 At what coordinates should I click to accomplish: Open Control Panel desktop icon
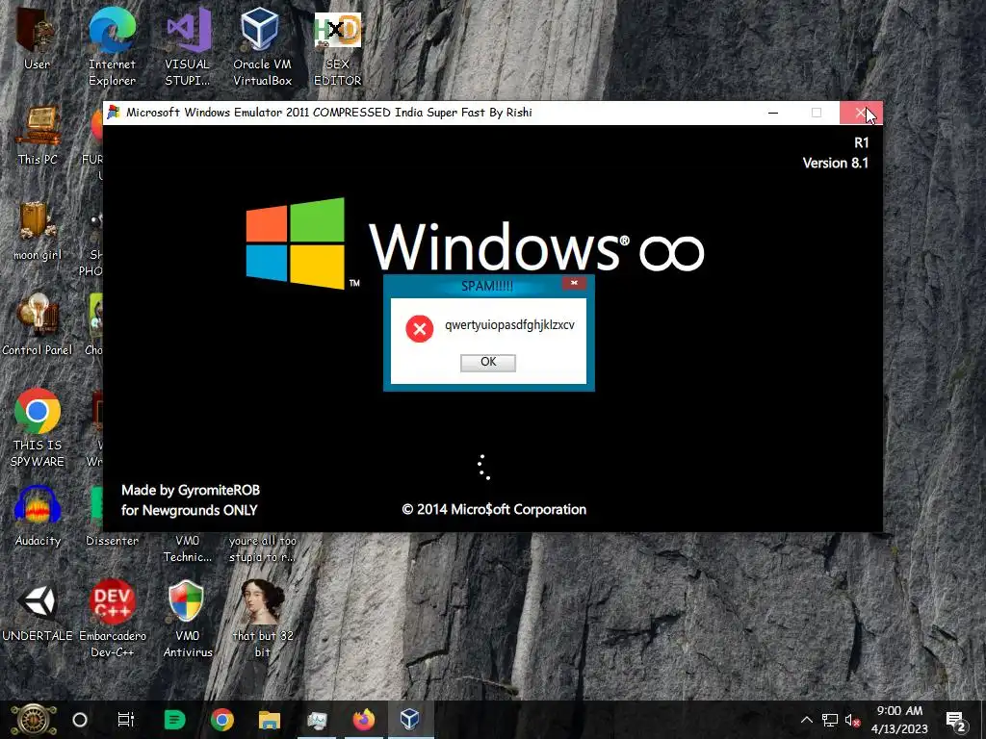tap(38, 325)
